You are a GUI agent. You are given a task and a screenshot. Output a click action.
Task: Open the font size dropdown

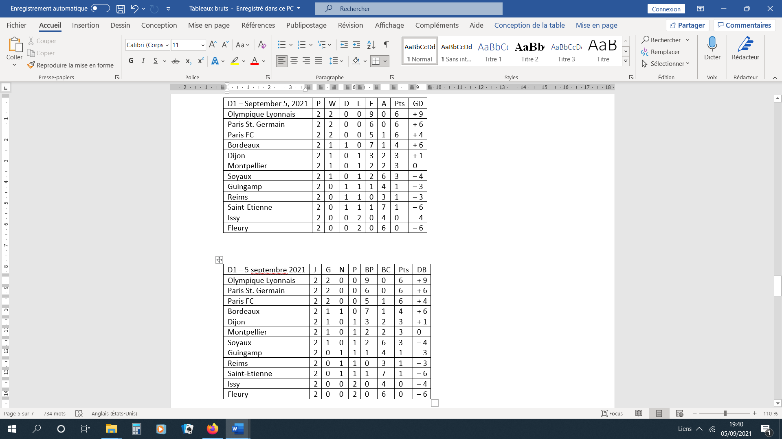(x=202, y=45)
